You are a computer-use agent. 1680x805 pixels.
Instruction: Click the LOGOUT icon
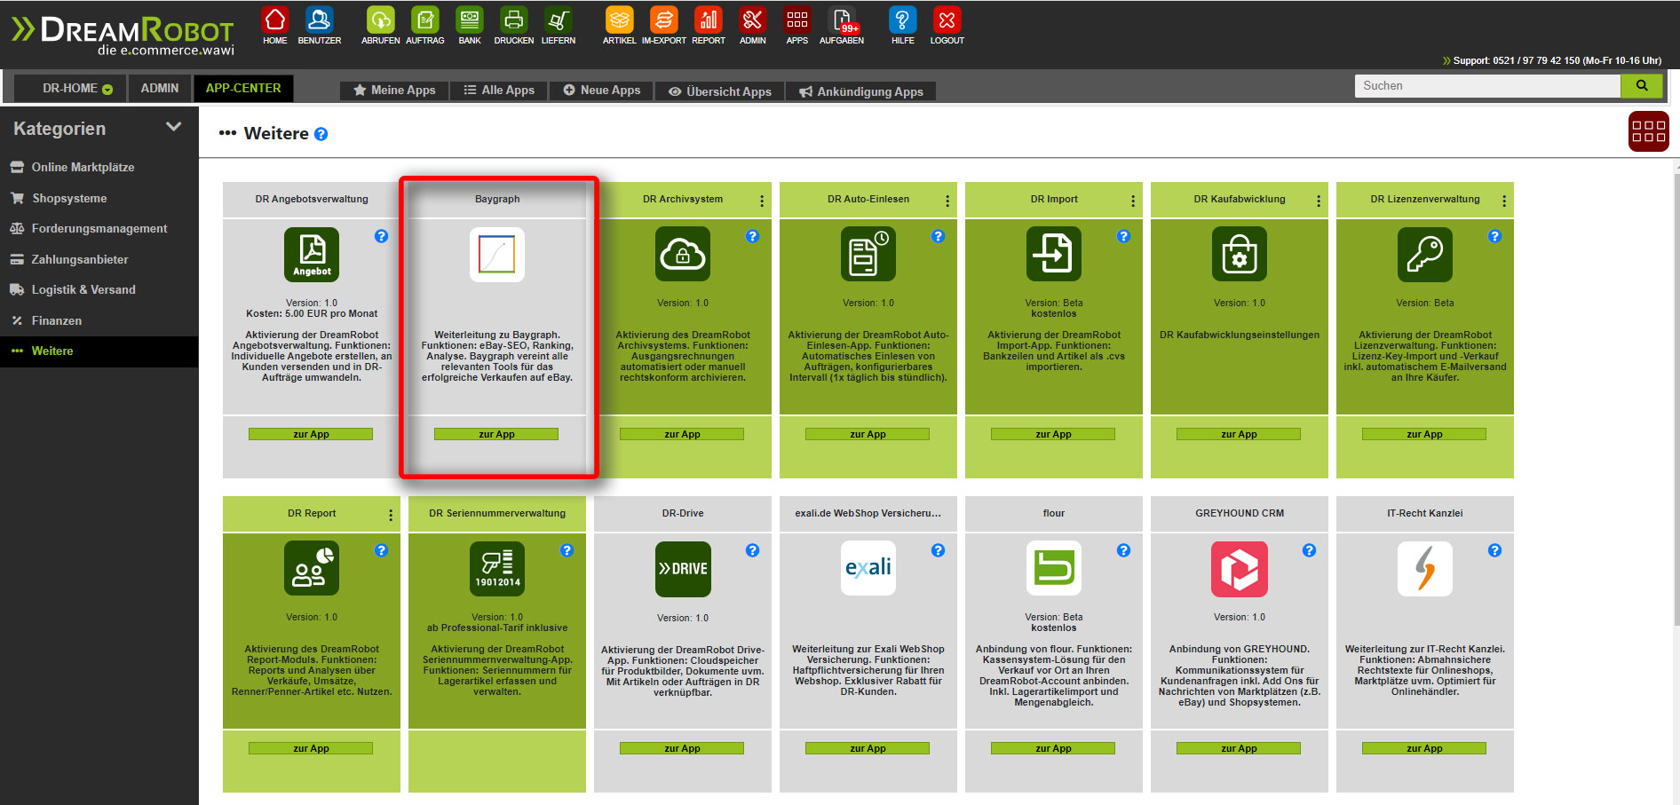[x=947, y=20]
